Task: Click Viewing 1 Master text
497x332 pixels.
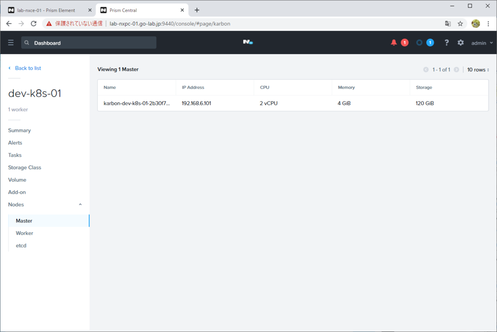Action: pos(118,69)
